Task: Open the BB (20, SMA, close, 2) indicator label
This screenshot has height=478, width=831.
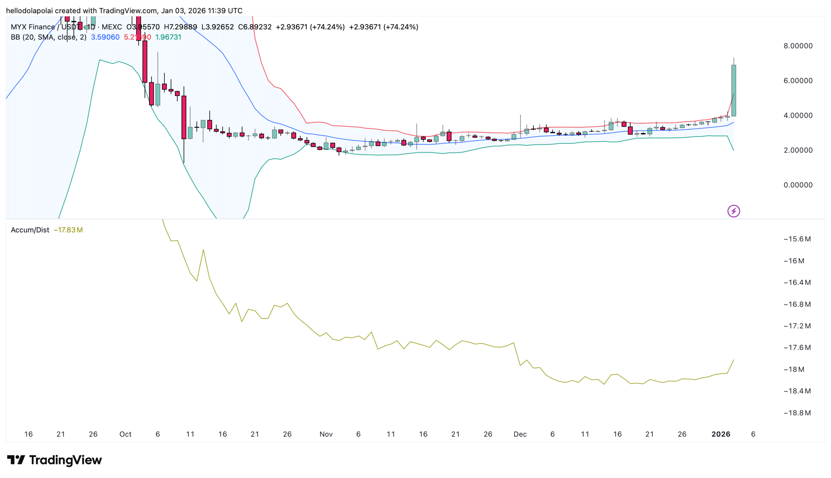Action: tap(49, 37)
